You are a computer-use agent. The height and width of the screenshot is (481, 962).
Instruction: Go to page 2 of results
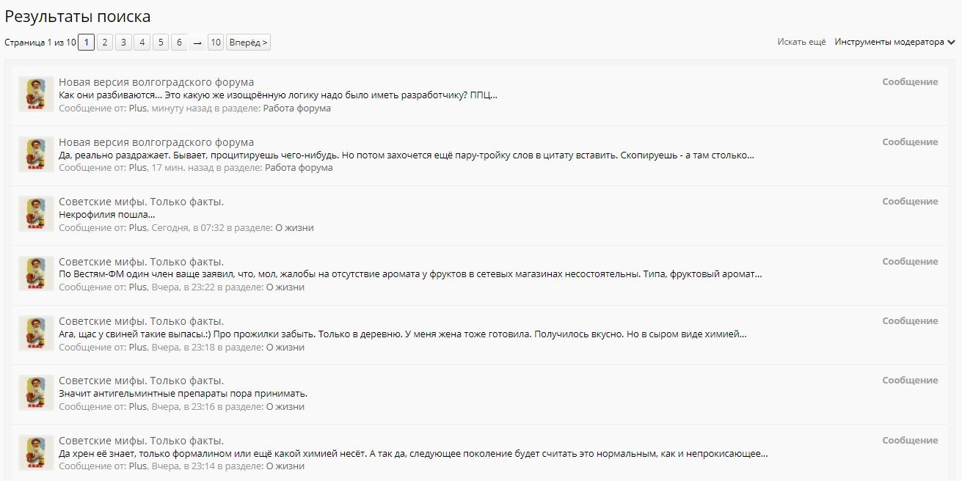(105, 43)
